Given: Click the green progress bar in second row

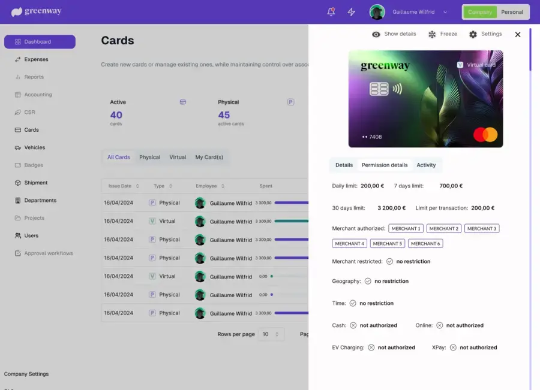Looking at the screenshot, I should point(292,221).
